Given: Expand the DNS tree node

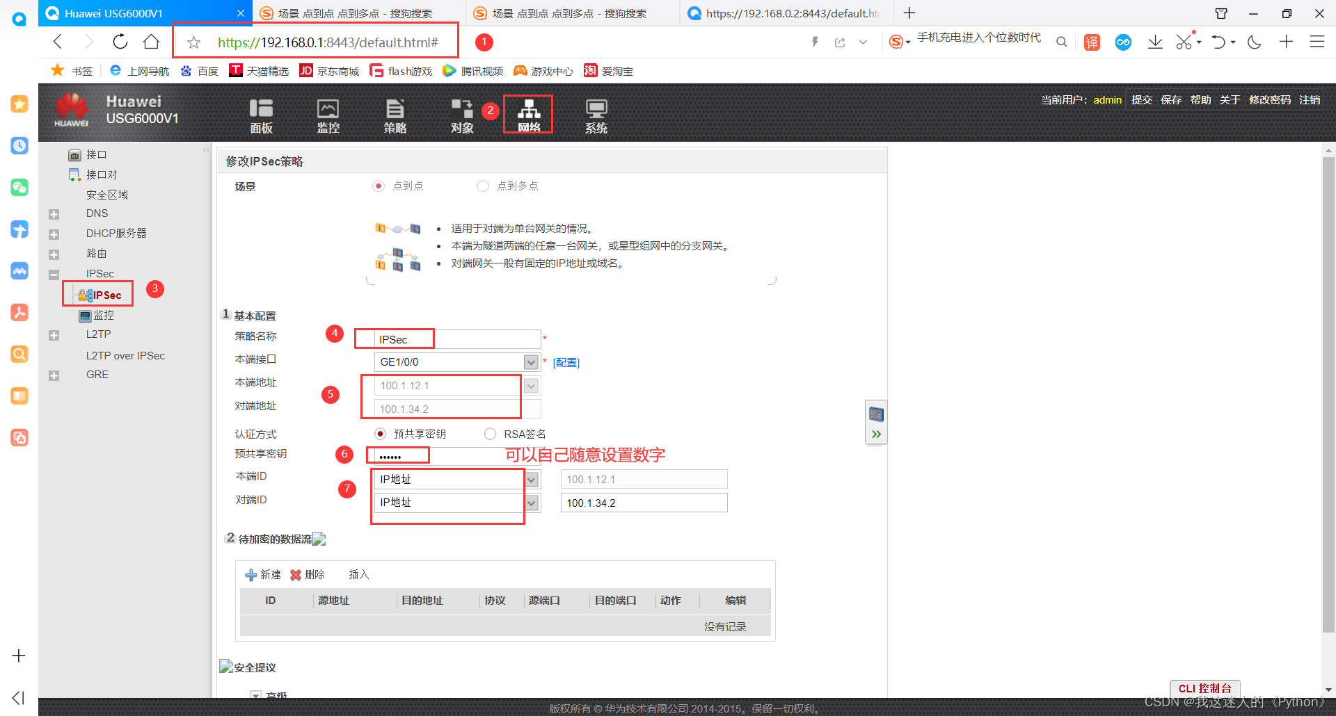Looking at the screenshot, I should [x=54, y=213].
